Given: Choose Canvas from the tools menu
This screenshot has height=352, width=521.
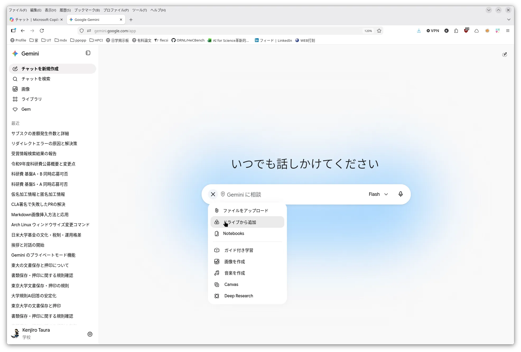Looking at the screenshot, I should 247,284.
